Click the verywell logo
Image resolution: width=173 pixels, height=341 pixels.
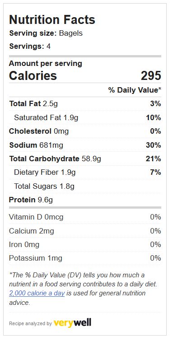coord(72,323)
